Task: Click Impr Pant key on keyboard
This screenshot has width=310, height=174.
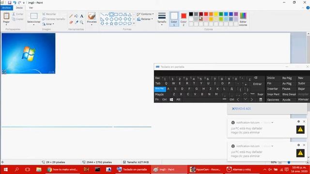Action: point(273,94)
